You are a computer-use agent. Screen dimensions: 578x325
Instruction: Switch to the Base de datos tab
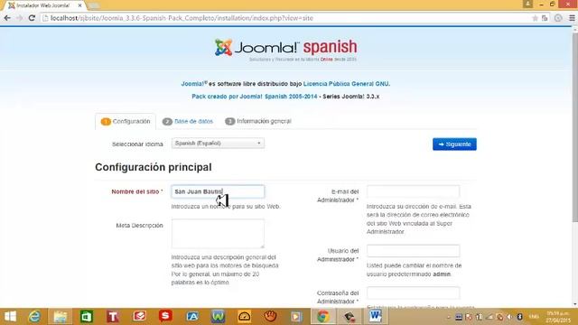tap(188, 121)
